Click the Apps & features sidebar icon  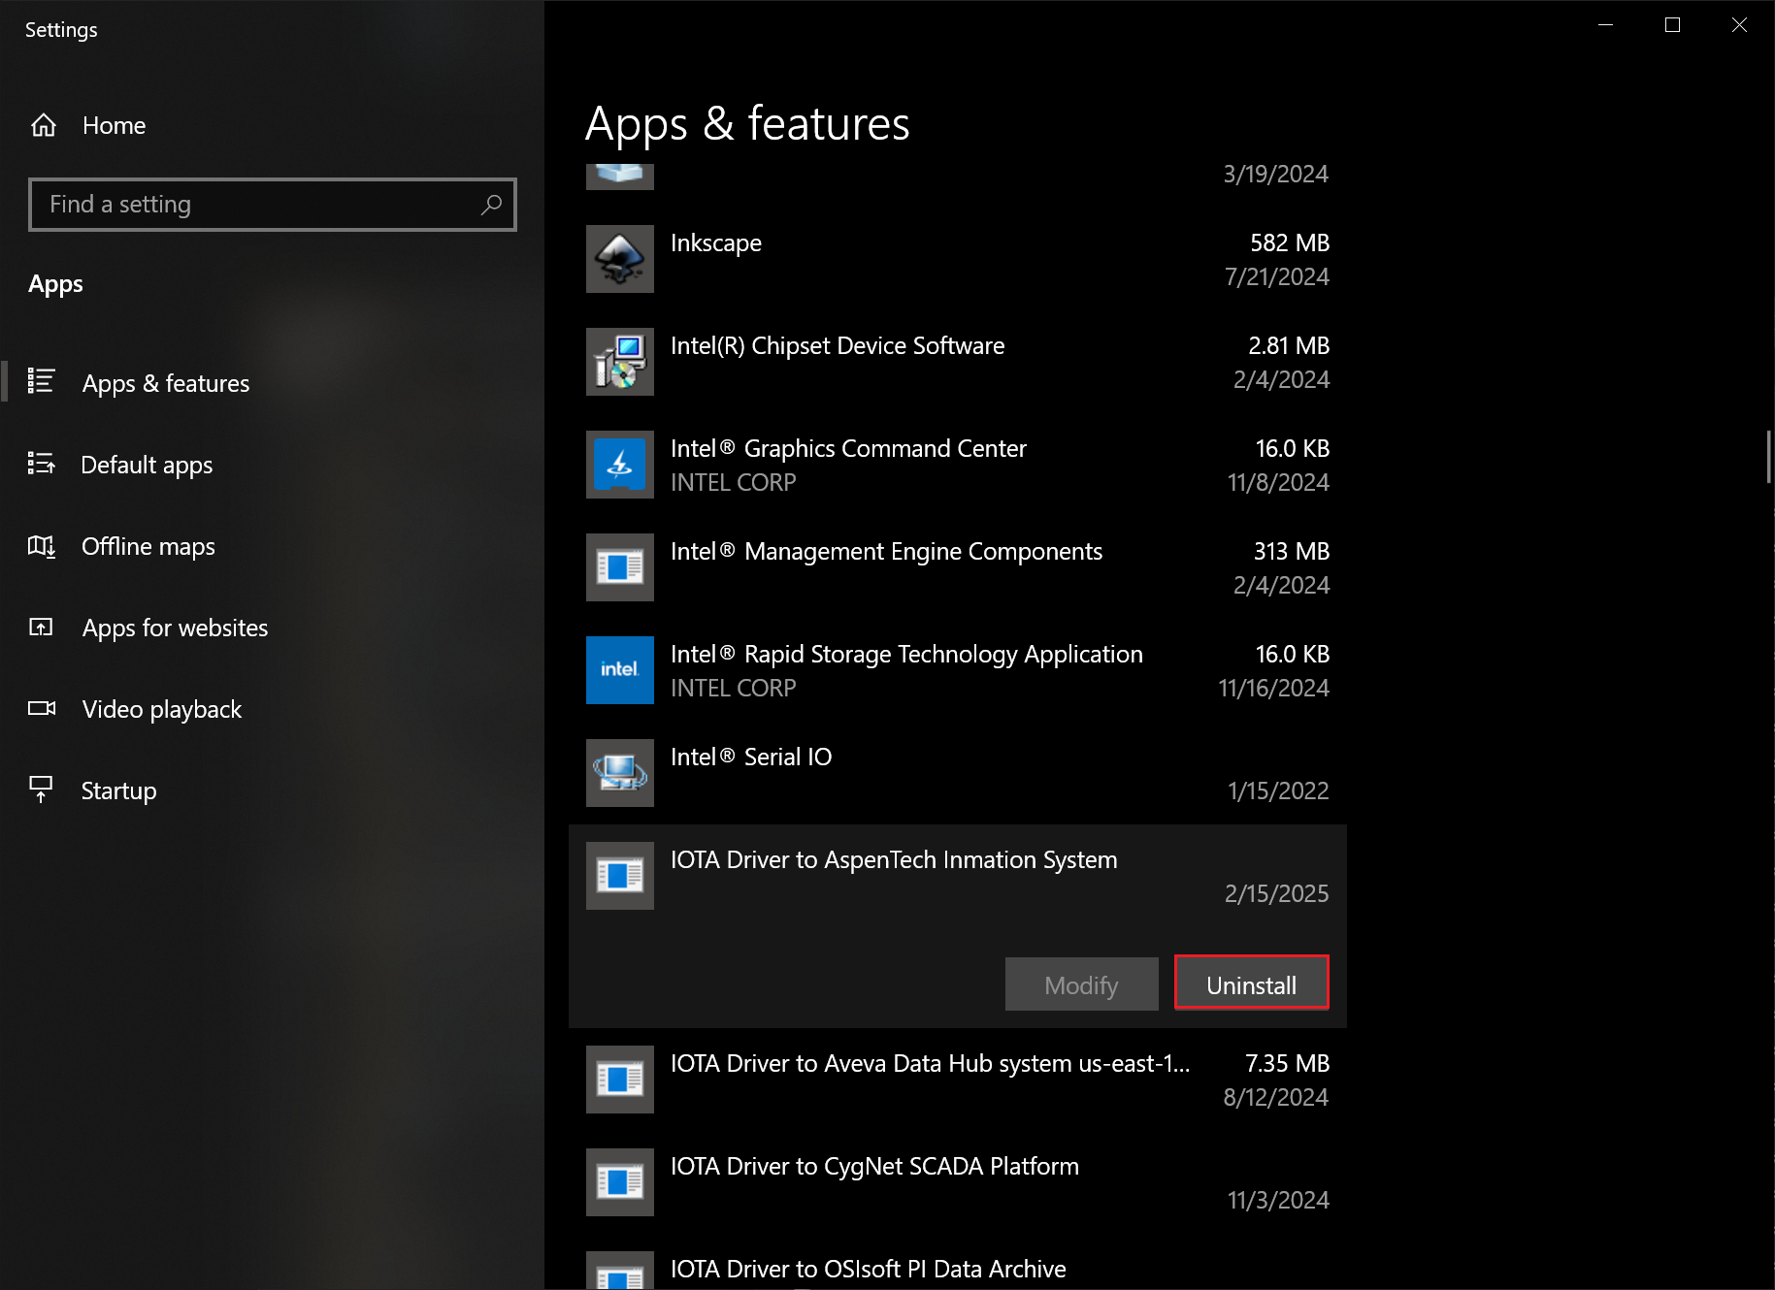pos(42,381)
